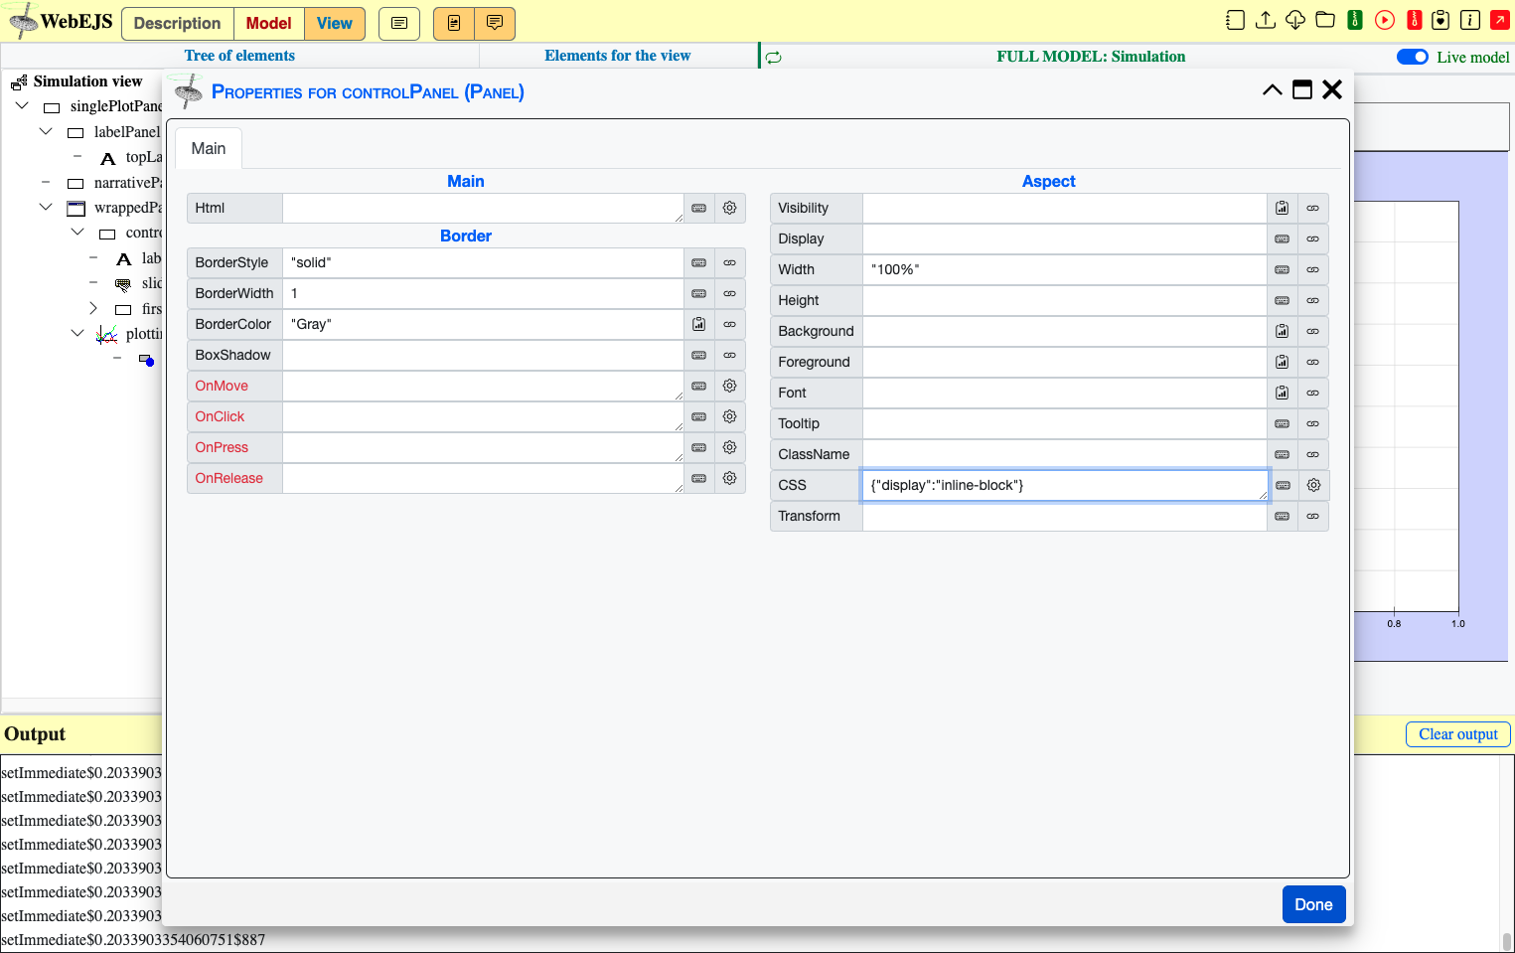Click the link icon for Width property

click(1313, 269)
